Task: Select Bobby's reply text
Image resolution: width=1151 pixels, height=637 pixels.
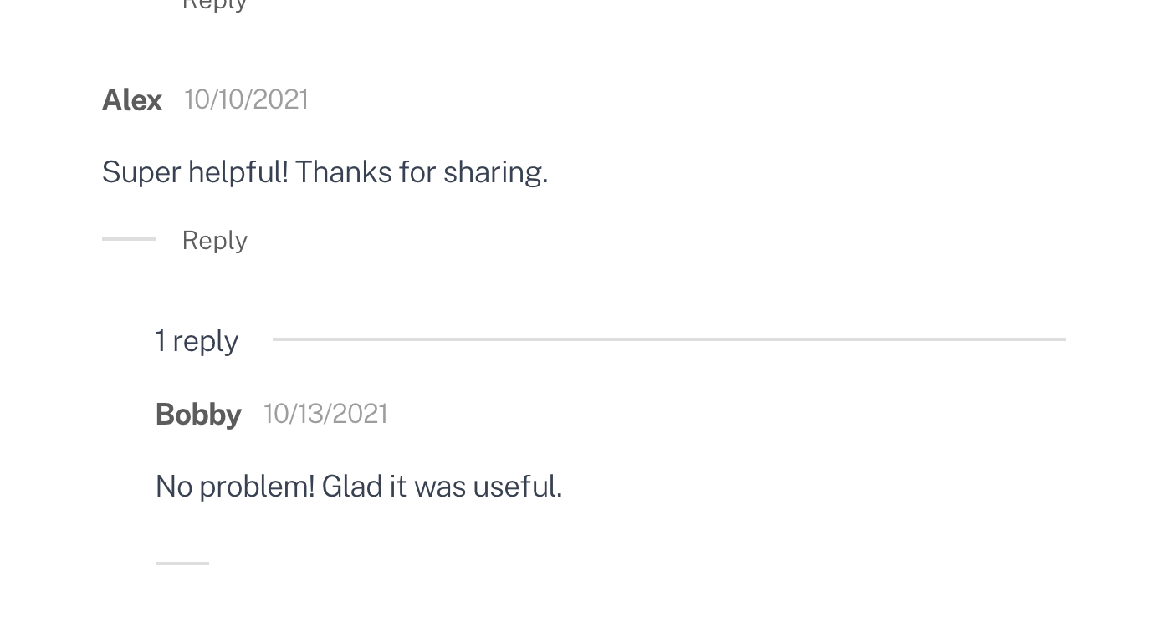Action: 358,485
